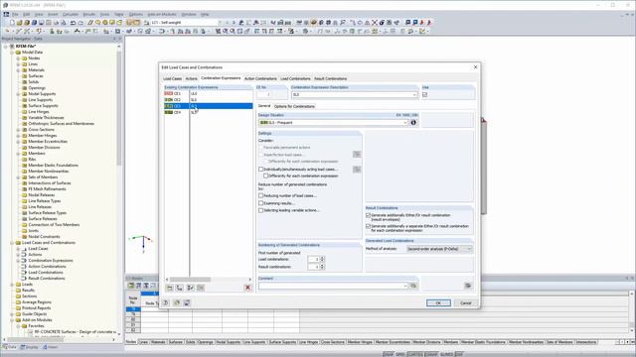Open Combination Expression Description dropdown
Image resolution: width=636 pixels, height=357 pixels.
pos(414,95)
